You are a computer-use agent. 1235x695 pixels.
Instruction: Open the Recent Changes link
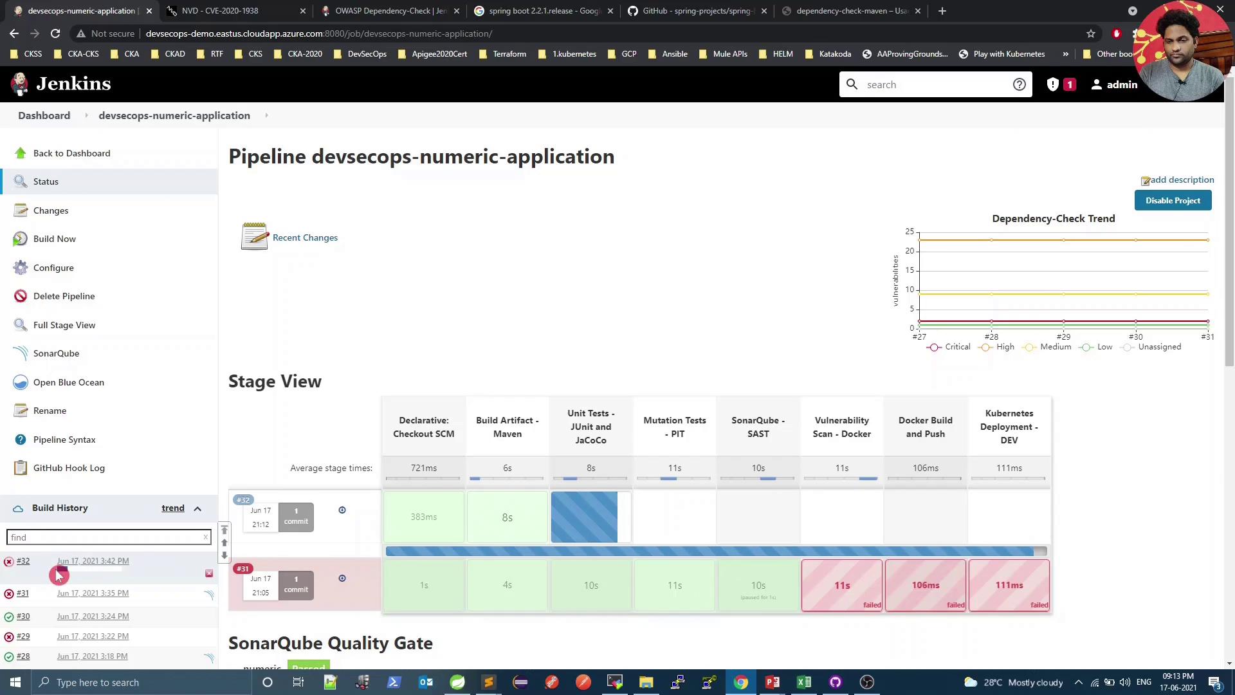coord(305,237)
